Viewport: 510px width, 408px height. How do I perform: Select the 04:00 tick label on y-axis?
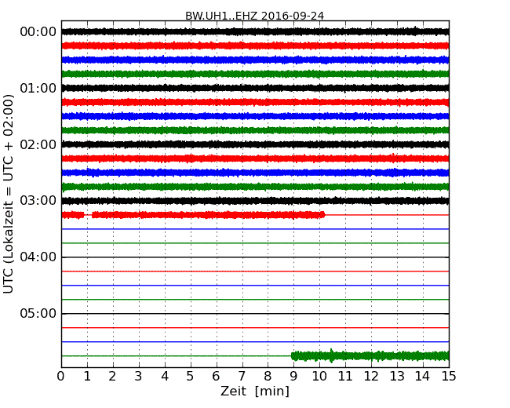coord(38,257)
